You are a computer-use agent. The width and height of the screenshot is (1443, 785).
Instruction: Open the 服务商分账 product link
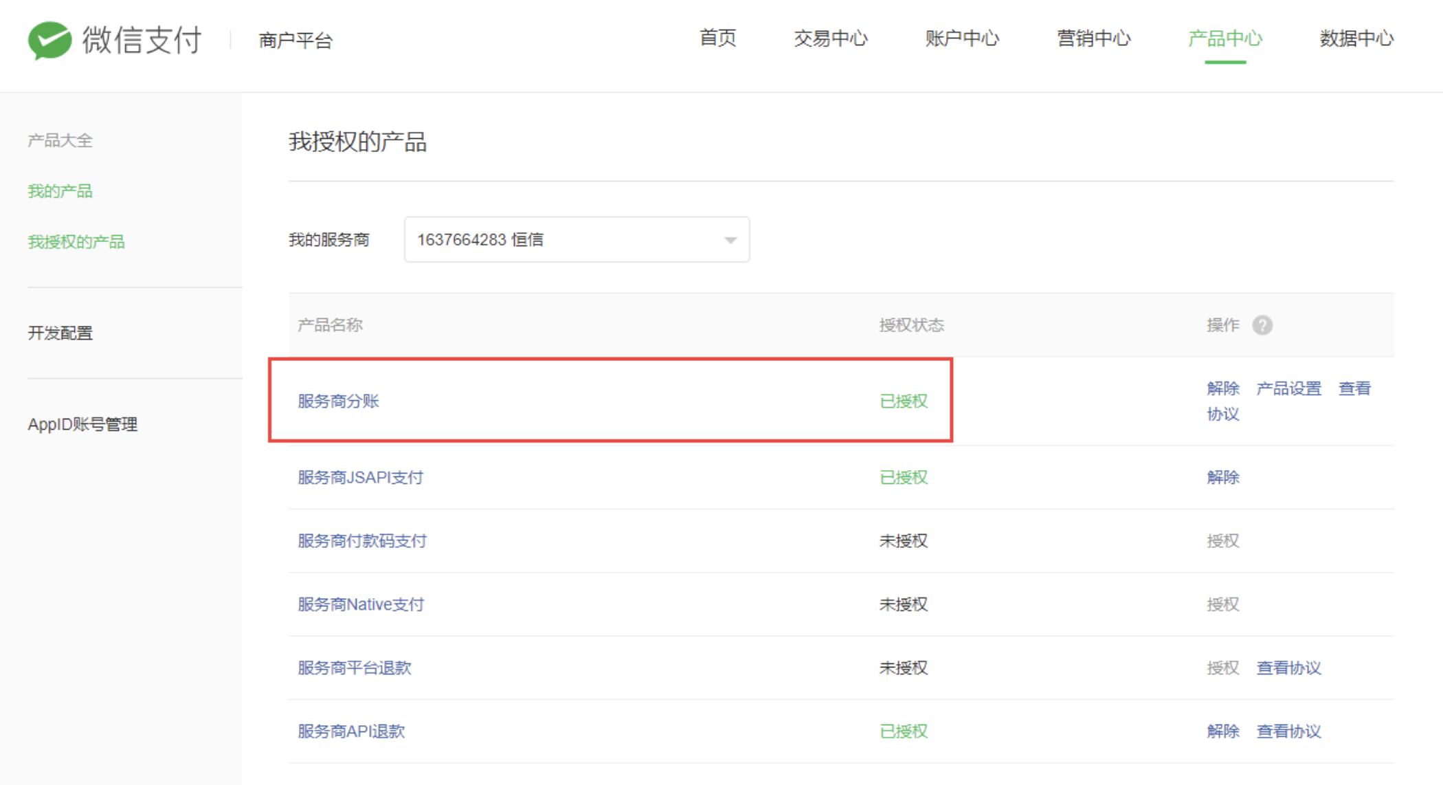coord(338,401)
